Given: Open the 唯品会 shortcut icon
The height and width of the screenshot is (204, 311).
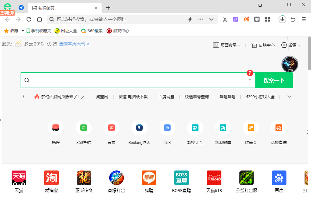Looking at the screenshot, I should point(251,128).
